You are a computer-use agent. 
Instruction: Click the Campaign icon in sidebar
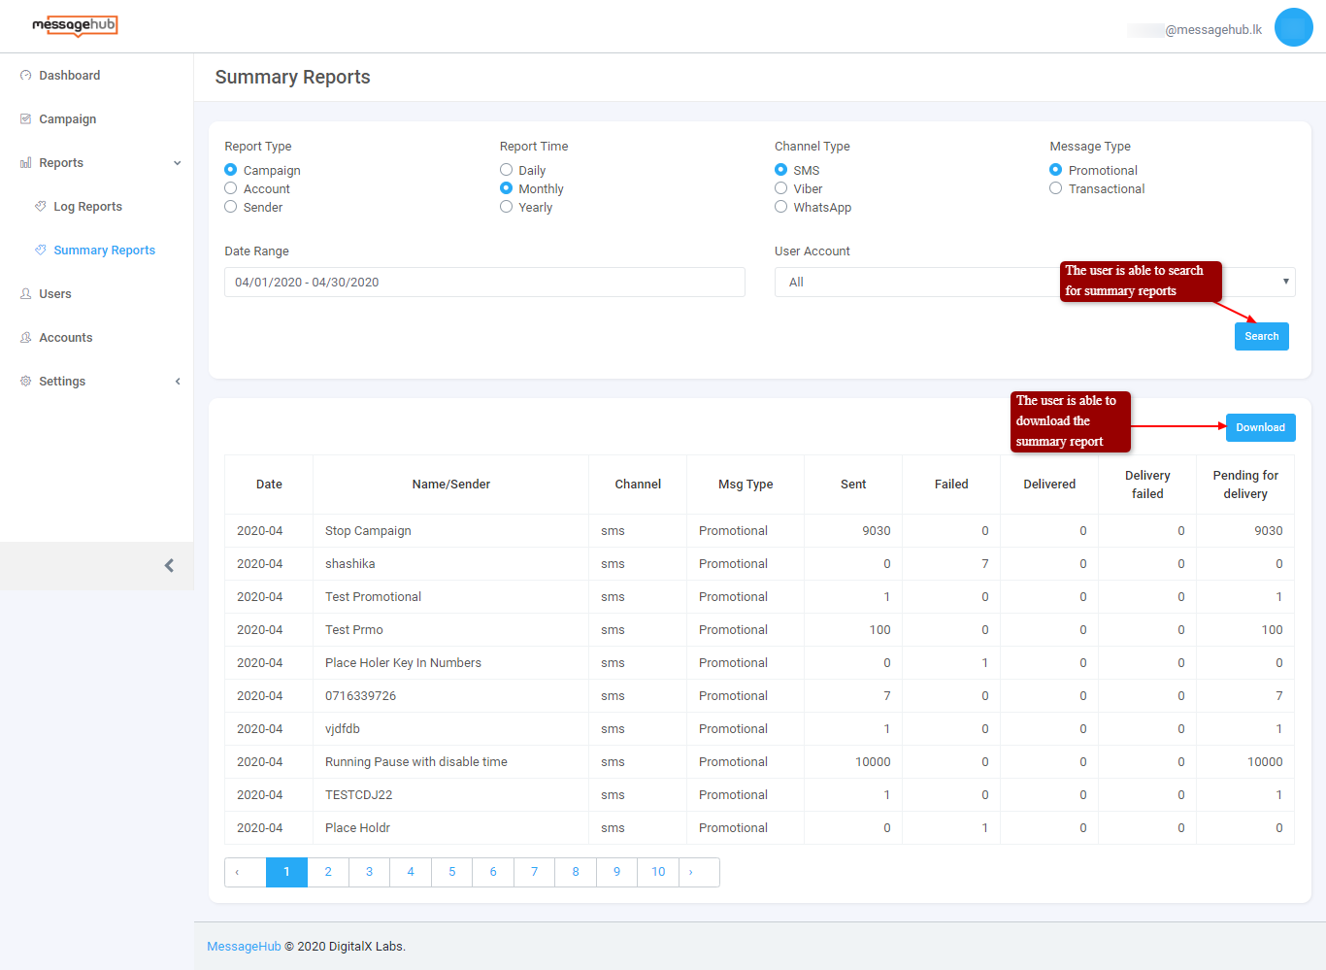(26, 119)
